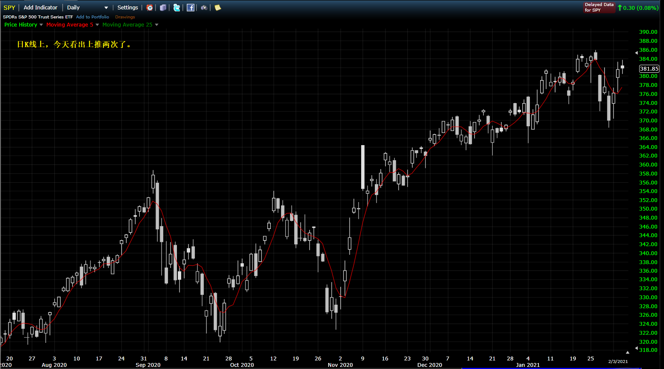Click the green up-arrow price change icon
Screen dimensions: 664x369
[619, 8]
